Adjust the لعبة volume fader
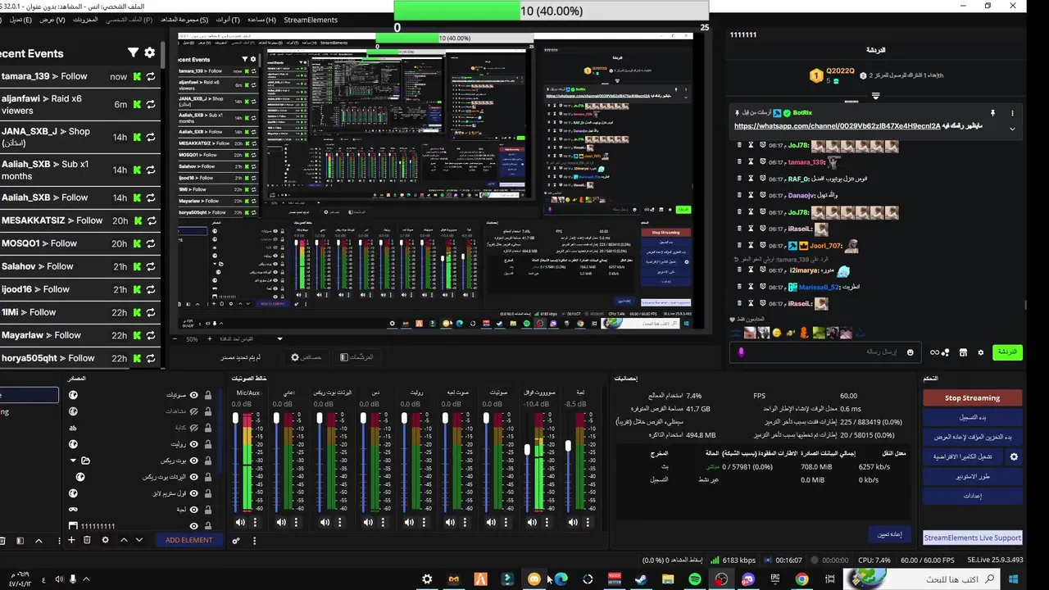 coord(568,447)
